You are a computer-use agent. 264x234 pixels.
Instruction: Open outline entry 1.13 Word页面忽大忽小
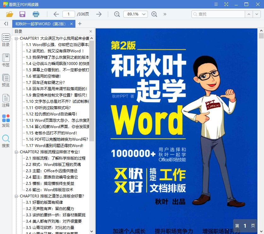(57, 120)
